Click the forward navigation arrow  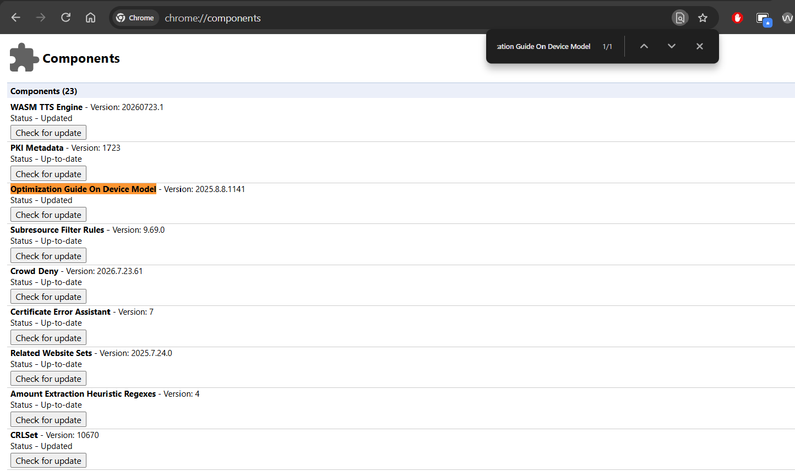(41, 18)
